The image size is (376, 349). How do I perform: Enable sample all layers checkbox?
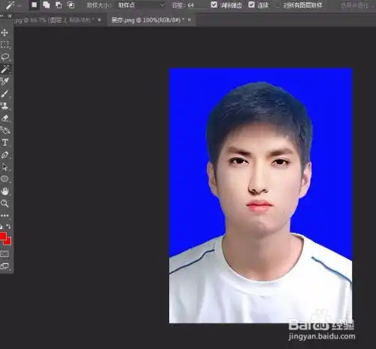coord(277,5)
